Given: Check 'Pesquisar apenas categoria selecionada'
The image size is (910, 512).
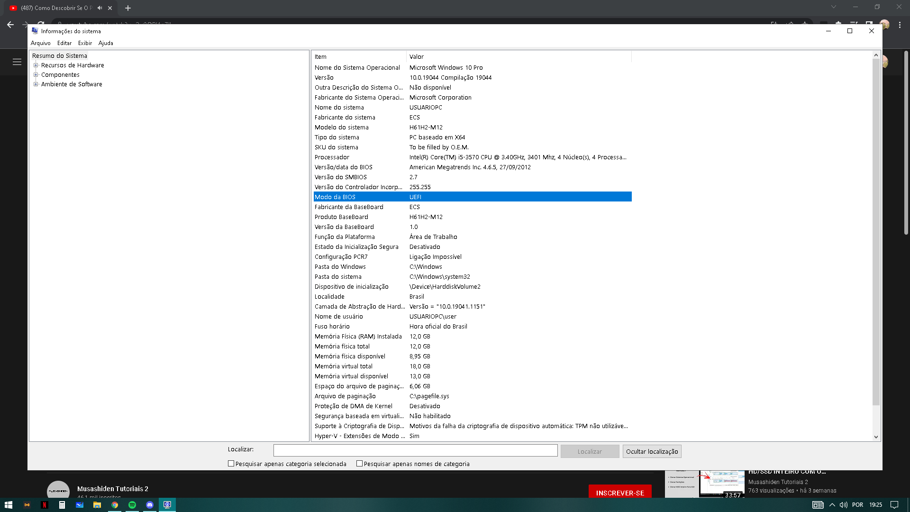Looking at the screenshot, I should pos(231,464).
